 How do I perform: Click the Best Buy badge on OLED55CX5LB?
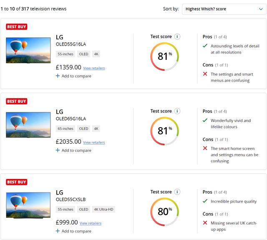pyautogui.click(x=17, y=182)
